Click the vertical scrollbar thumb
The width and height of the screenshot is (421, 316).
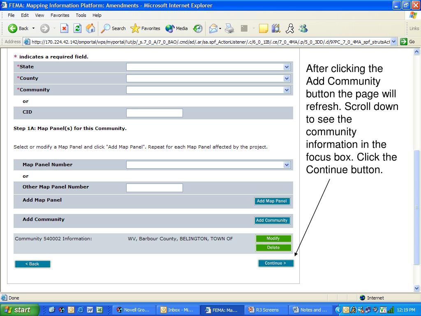coord(416,207)
